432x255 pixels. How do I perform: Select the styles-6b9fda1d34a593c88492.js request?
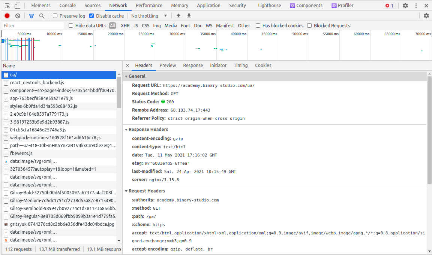(x=59, y=106)
